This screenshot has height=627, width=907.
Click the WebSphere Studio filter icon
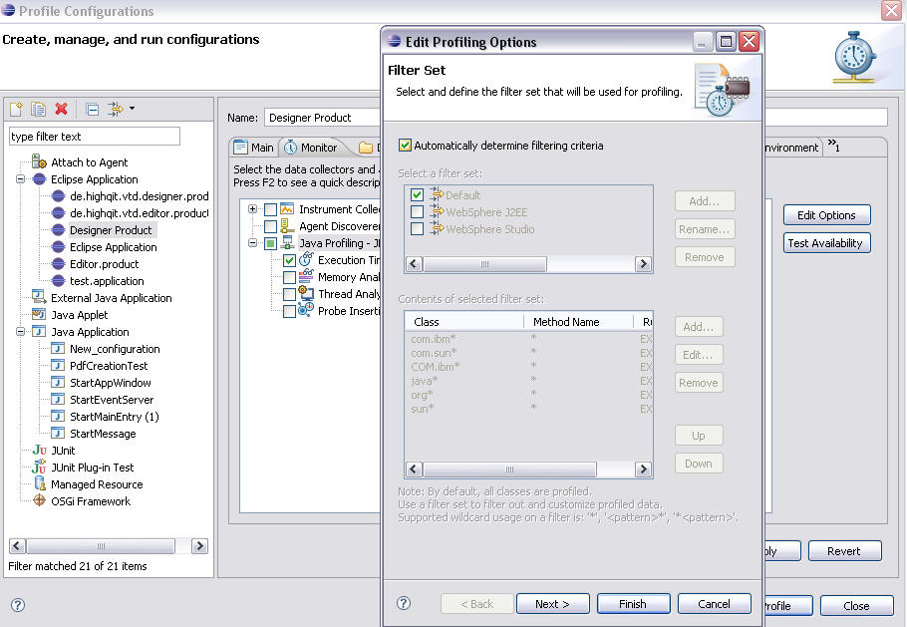pyautogui.click(x=437, y=228)
